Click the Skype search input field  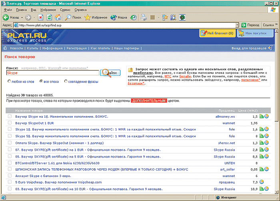click(52, 73)
